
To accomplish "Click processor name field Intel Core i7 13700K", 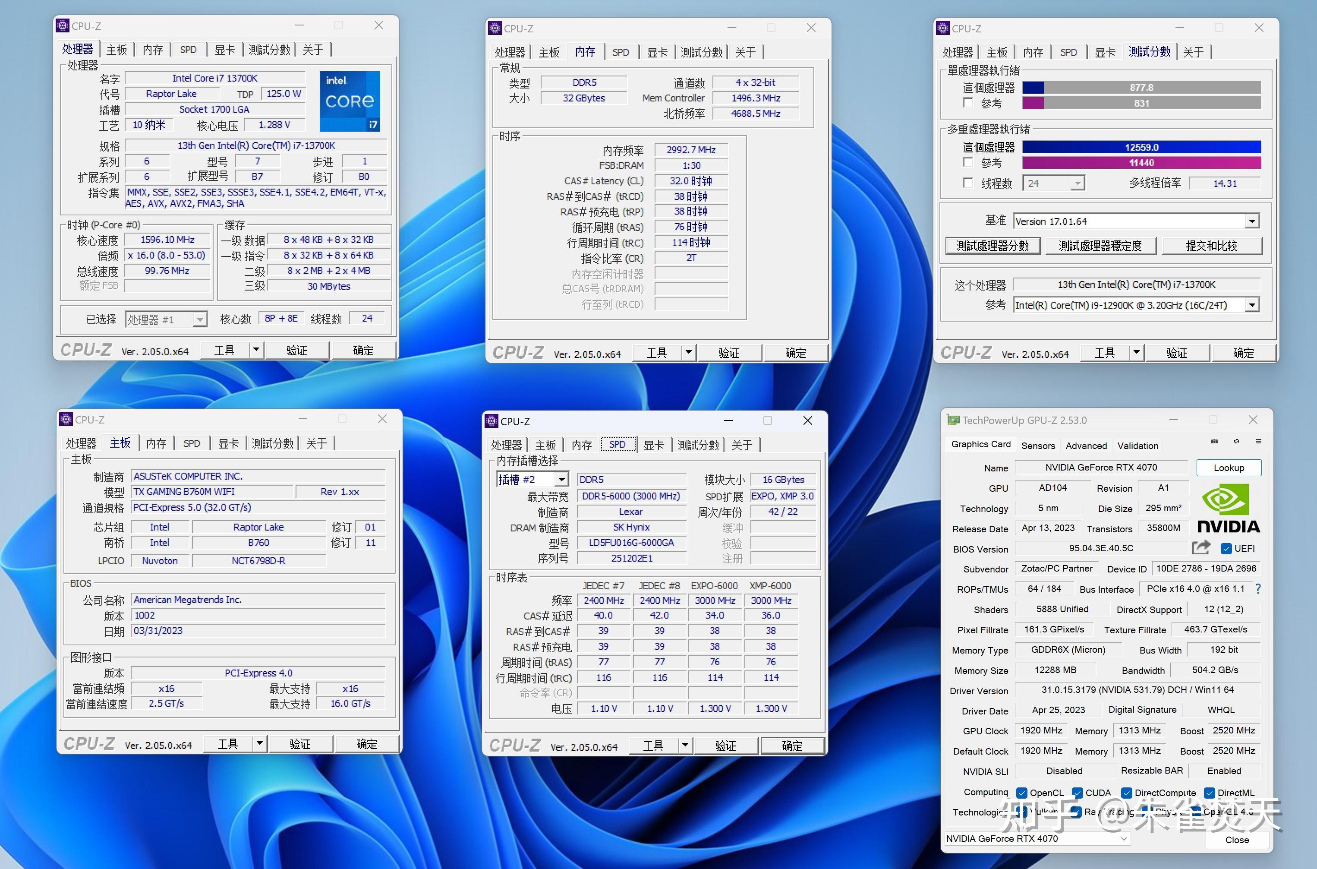I will point(215,78).
